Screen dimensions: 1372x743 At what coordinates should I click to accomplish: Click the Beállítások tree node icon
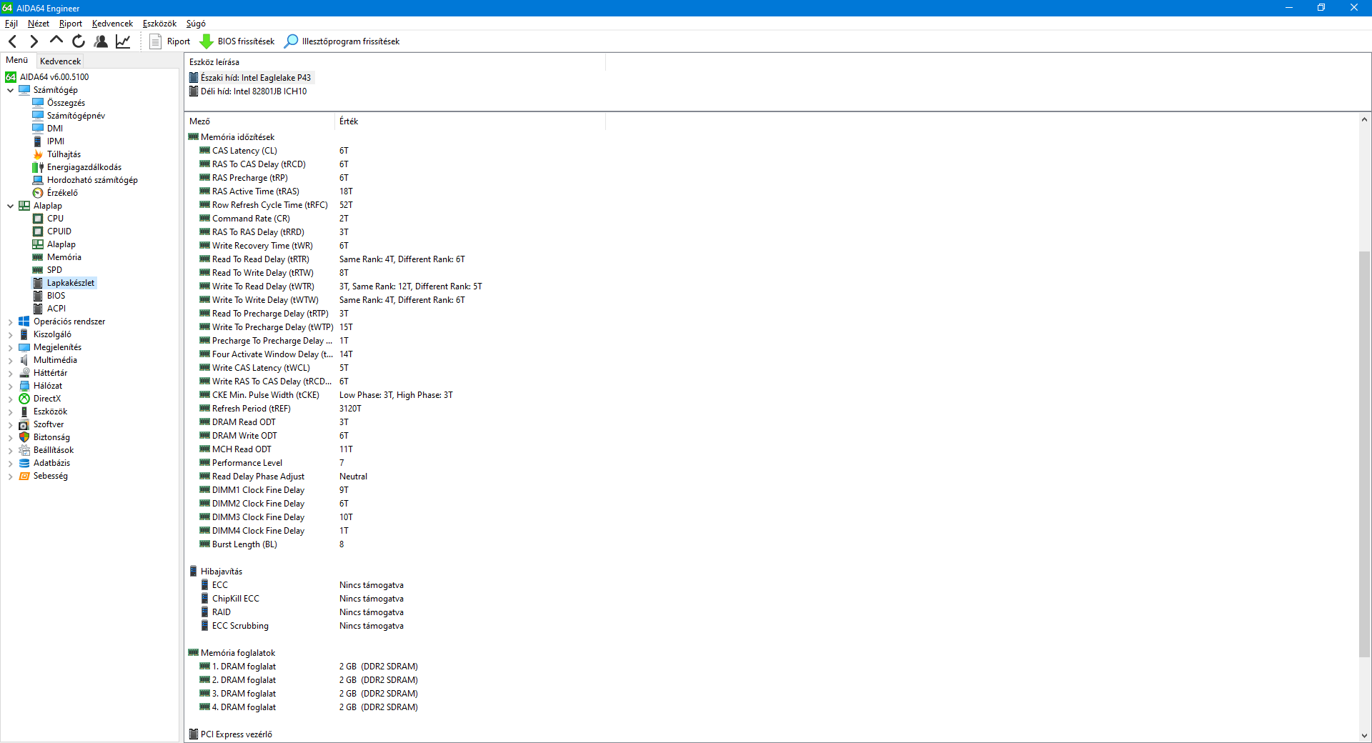coord(24,450)
